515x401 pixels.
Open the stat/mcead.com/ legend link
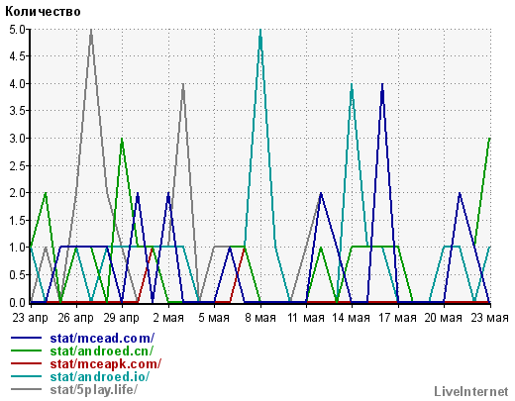102,338
